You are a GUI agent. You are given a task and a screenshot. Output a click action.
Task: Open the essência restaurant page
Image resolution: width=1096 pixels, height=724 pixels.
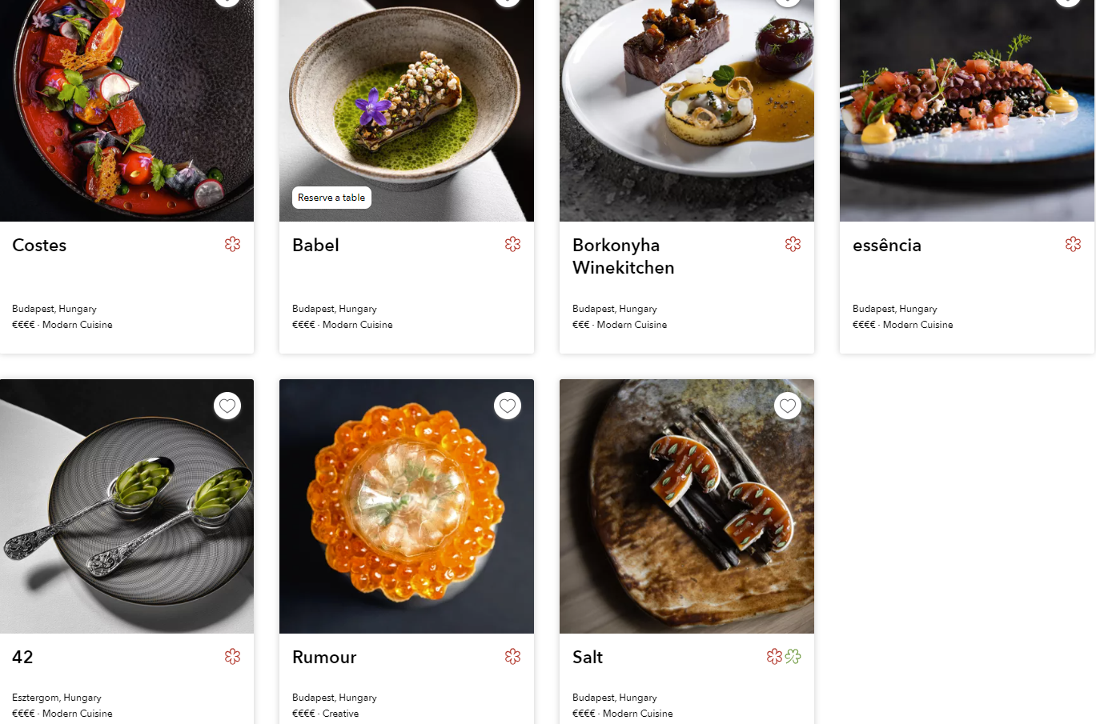coord(887,246)
